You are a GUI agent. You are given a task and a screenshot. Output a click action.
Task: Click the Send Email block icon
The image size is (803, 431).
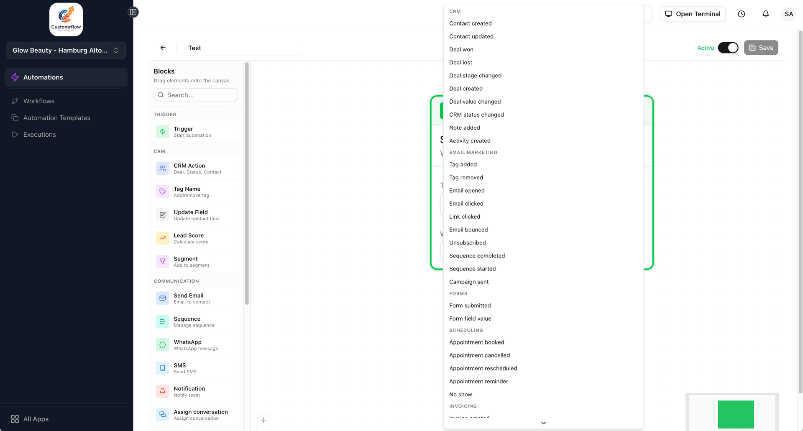click(162, 298)
